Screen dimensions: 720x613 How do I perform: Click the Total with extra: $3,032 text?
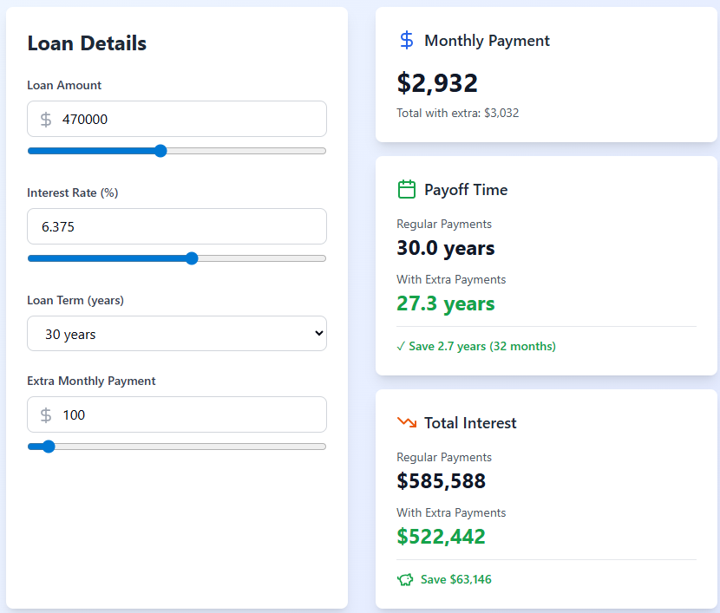point(457,113)
